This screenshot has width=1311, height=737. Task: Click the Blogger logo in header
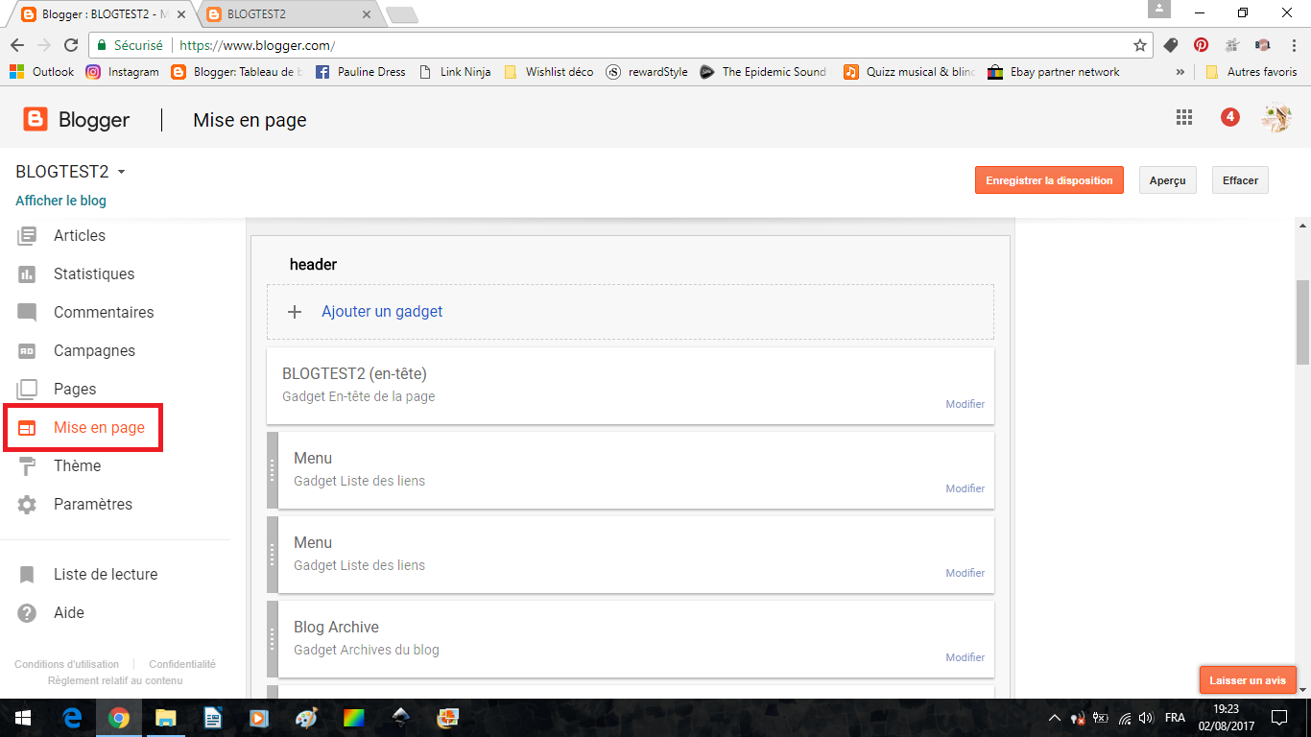pyautogui.click(x=36, y=119)
